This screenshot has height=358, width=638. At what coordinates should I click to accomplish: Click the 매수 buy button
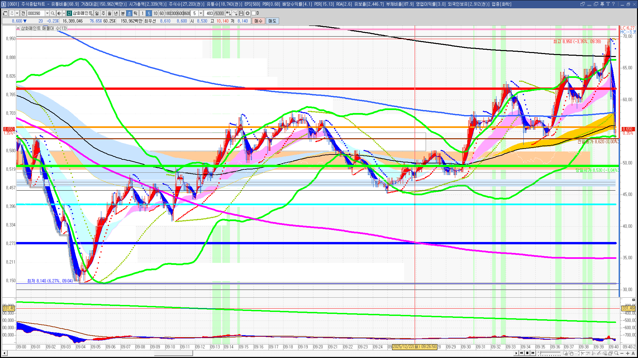point(259,21)
